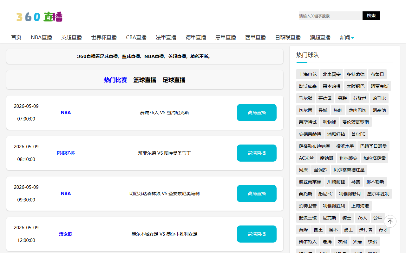
Task: Select 阿森纳 team tag
Action: coord(379,110)
